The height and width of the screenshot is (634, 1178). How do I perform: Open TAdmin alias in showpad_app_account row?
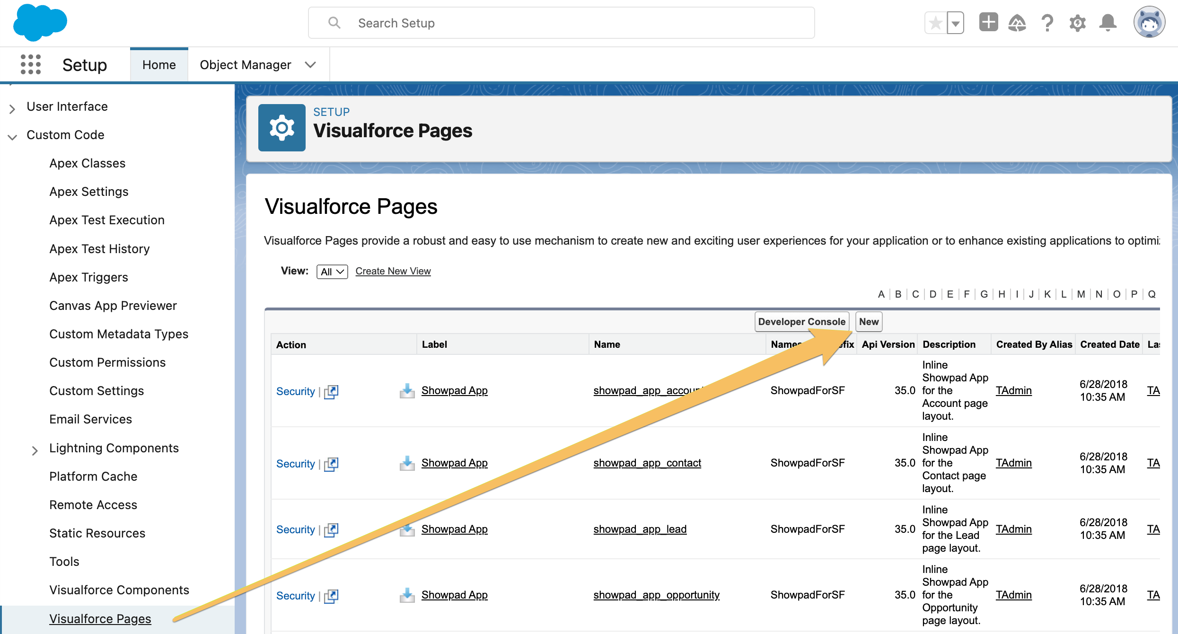tap(1014, 390)
